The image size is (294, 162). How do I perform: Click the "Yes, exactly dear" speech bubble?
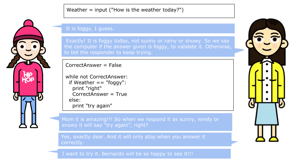click(145, 139)
